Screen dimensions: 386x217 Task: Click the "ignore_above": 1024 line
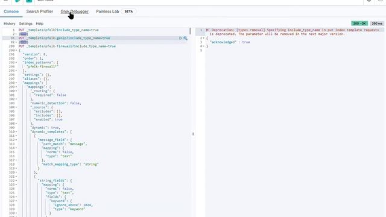click(x=73, y=205)
